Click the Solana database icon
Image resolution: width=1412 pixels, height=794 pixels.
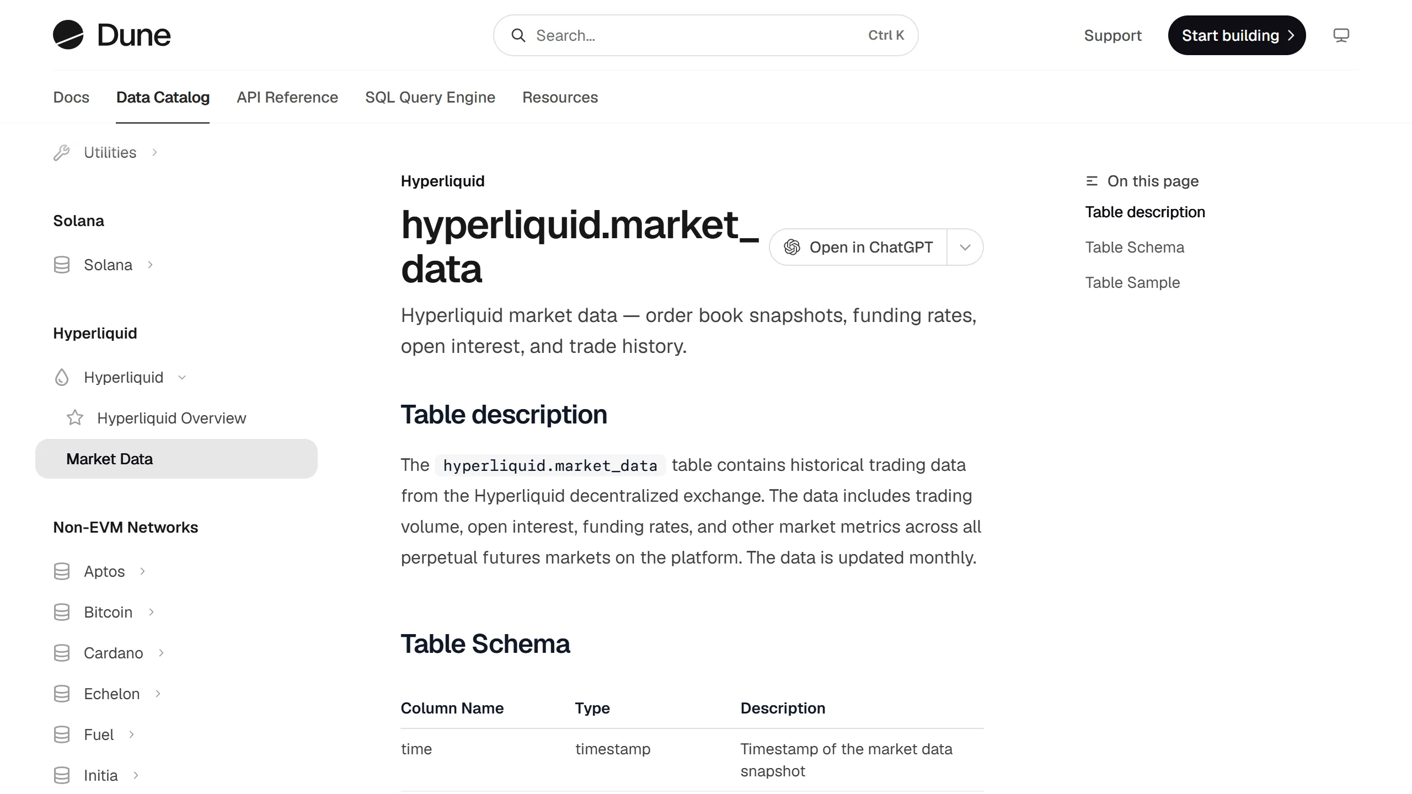[x=62, y=265]
